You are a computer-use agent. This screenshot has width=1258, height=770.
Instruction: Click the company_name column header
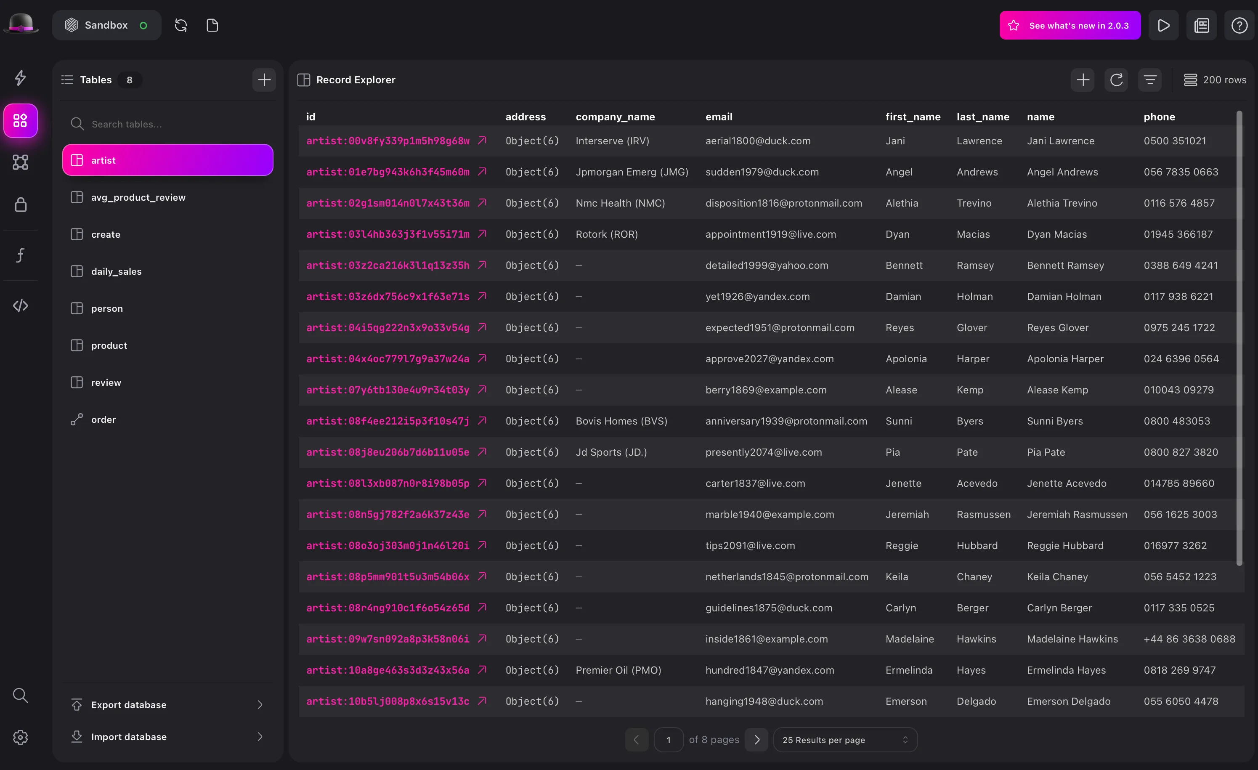[x=615, y=117]
